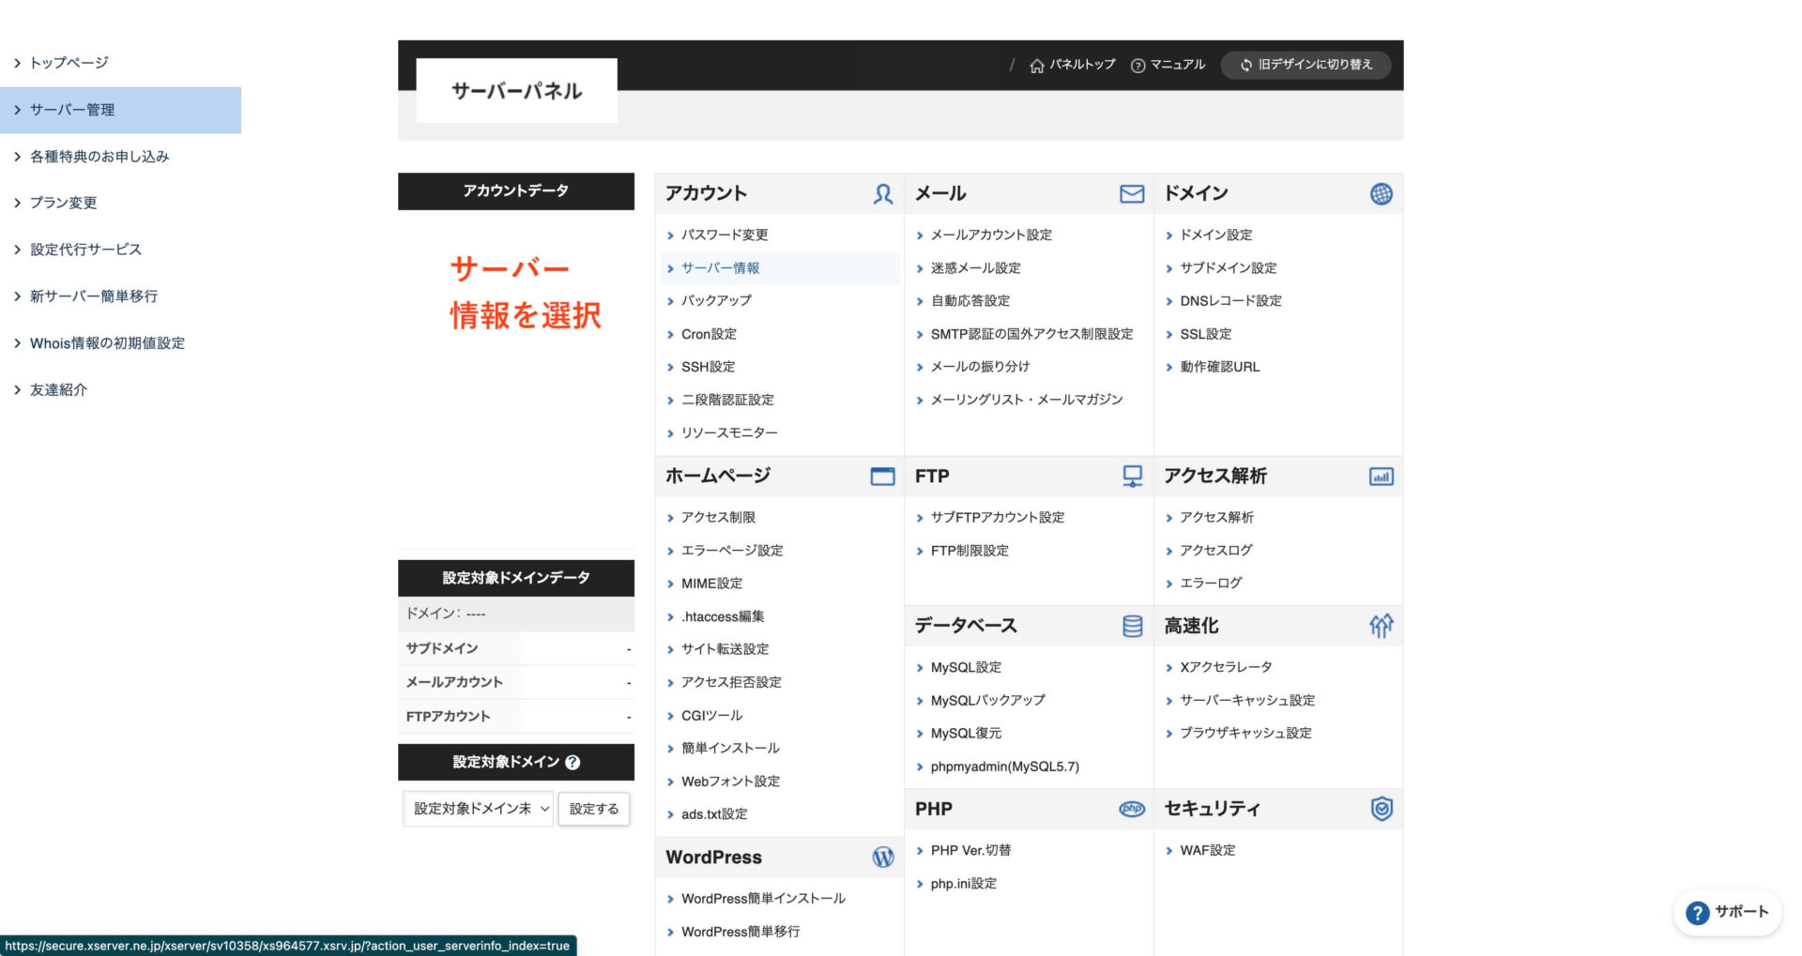Open the WordPress簡単移行 link
This screenshot has height=956, width=1802.
[x=741, y=932]
